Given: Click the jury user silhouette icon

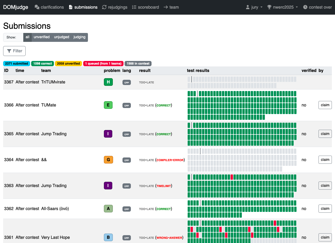Looking at the screenshot, I should 248,7.
